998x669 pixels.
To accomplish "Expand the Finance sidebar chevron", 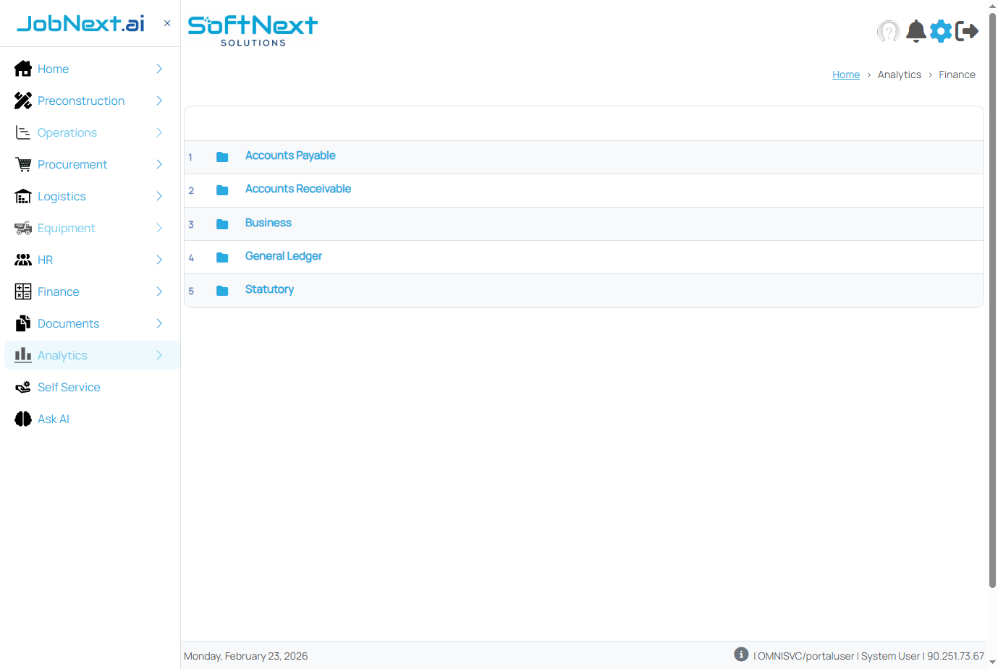I will click(x=159, y=291).
